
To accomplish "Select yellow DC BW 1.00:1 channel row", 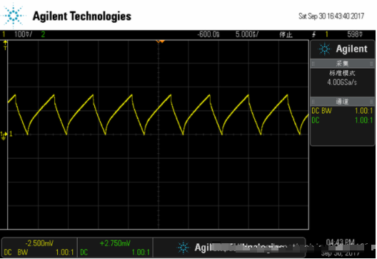I will 342,111.
